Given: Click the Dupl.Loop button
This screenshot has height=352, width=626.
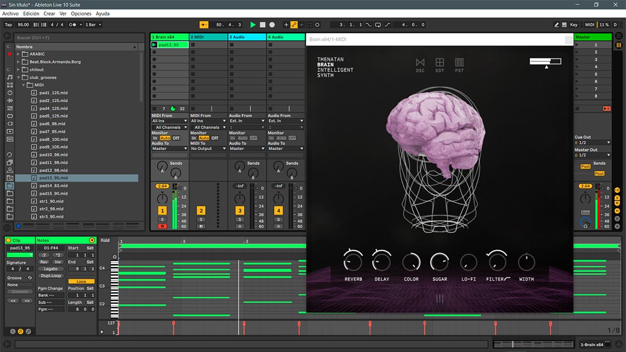Looking at the screenshot, I should (51, 275).
